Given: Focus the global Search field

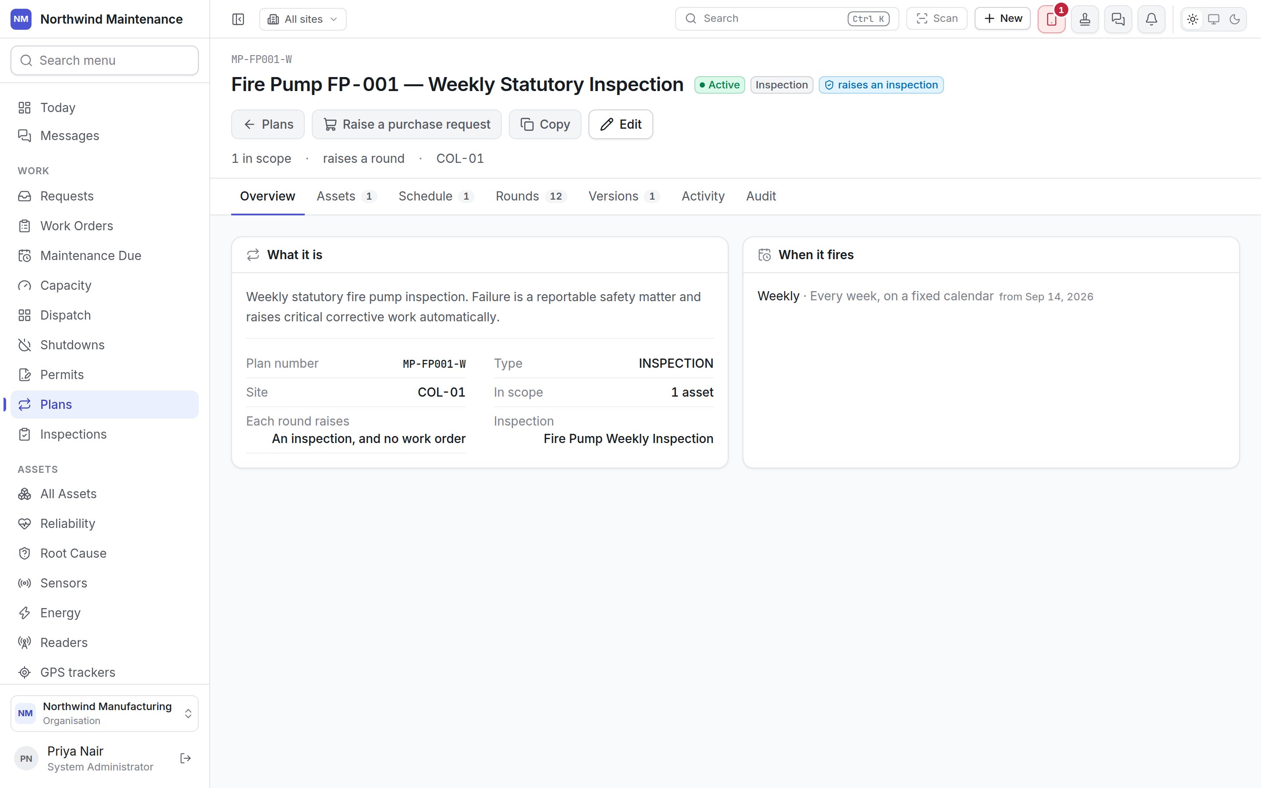Looking at the screenshot, I should coord(787,19).
